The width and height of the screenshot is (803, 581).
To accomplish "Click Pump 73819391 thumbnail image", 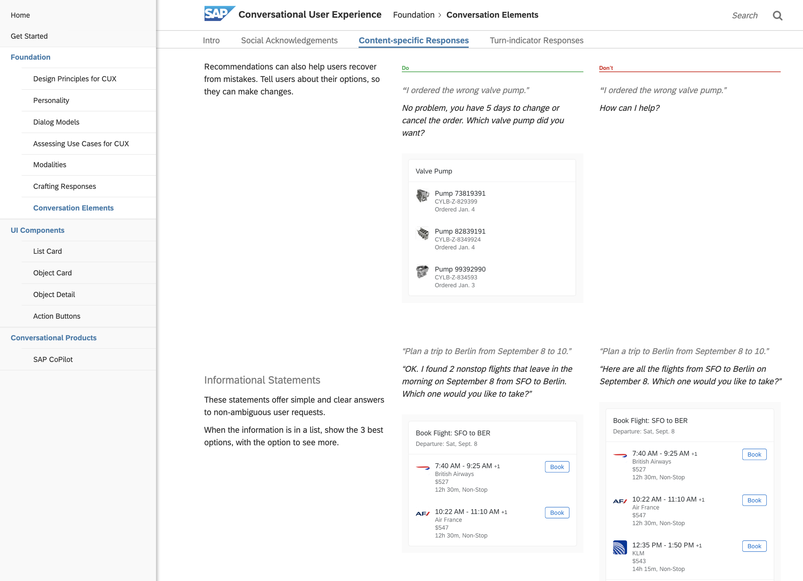I will (422, 195).
